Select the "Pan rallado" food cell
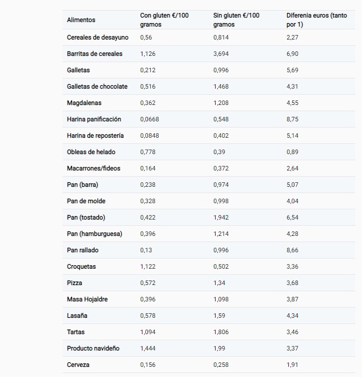362x377 pixels. [x=84, y=250]
